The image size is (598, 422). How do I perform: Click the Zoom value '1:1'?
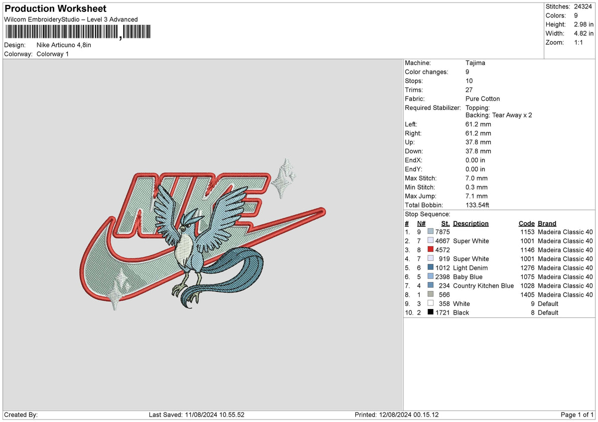click(579, 42)
